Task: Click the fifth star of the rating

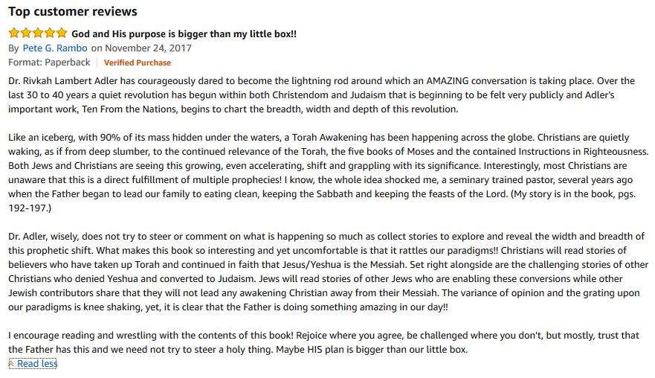Action: click(62, 33)
